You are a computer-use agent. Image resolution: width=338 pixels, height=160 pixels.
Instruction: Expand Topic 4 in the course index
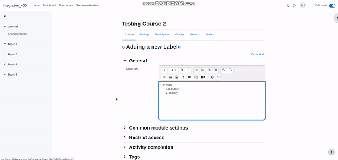(5, 74)
